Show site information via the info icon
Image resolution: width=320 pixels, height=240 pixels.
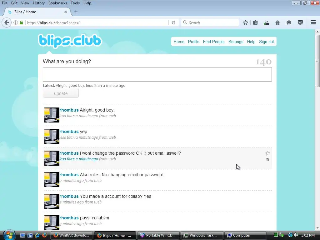pyautogui.click(x=16, y=22)
